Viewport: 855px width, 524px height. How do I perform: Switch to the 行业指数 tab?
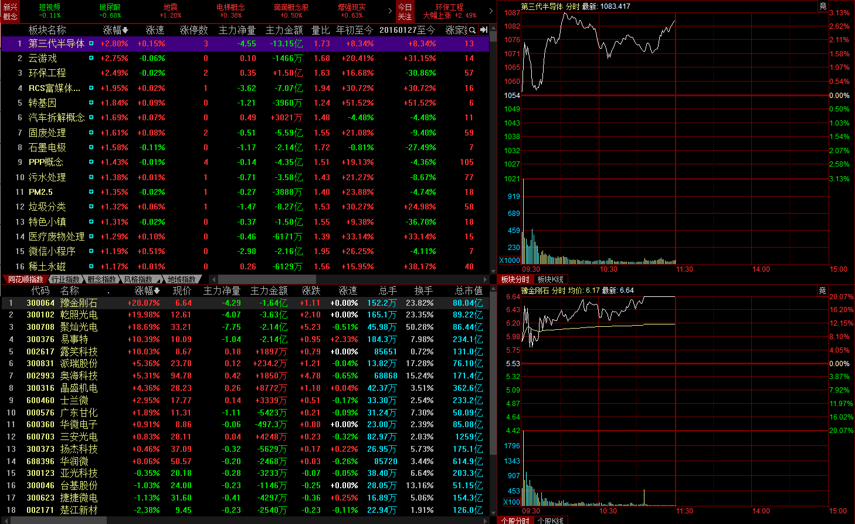[x=65, y=279]
